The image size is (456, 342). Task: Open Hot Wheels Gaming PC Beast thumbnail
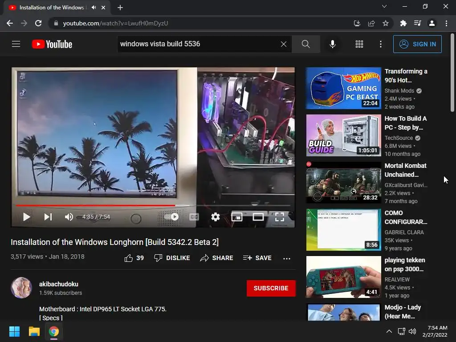pos(343,88)
